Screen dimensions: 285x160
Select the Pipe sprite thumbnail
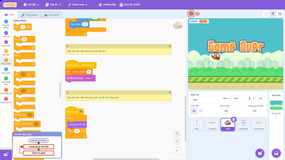click(x=197, y=125)
